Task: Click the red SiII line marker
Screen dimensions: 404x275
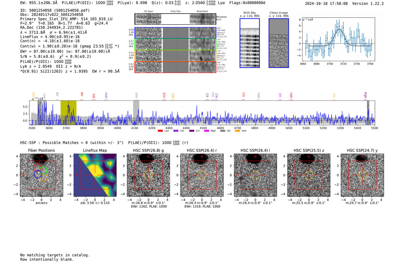Action: pos(94,97)
